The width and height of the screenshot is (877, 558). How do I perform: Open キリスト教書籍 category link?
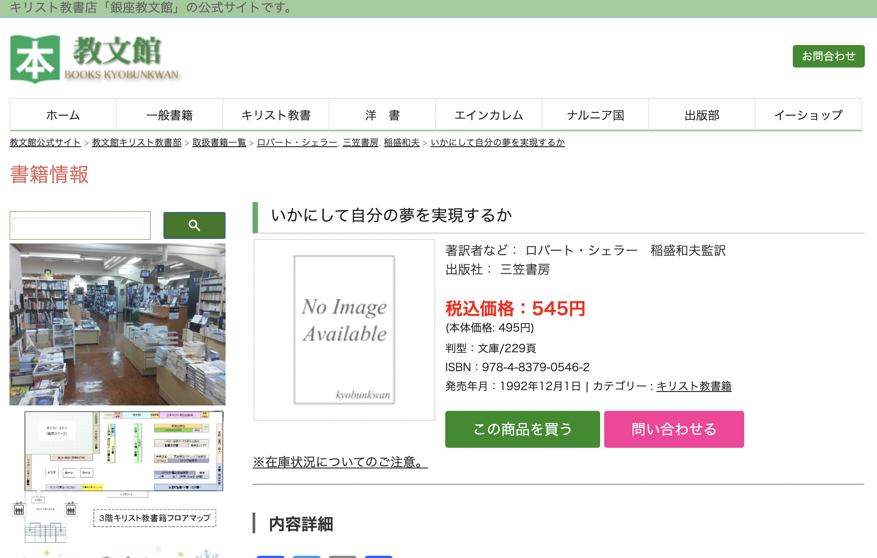pyautogui.click(x=694, y=386)
